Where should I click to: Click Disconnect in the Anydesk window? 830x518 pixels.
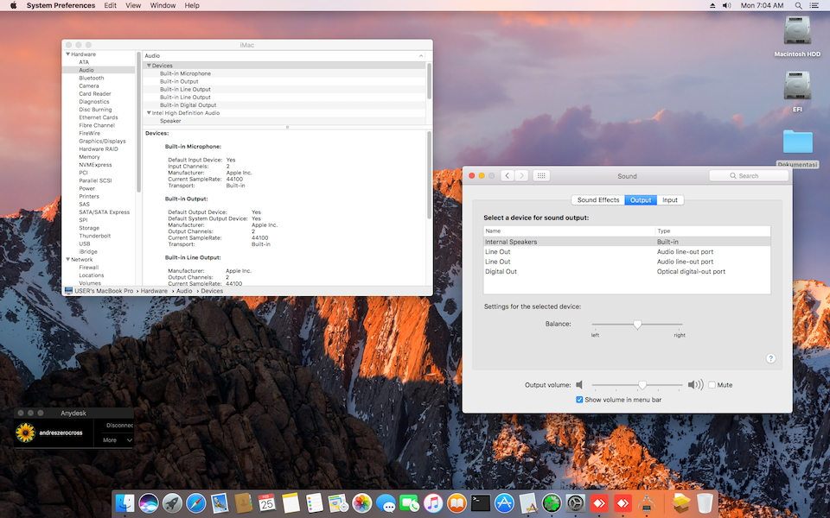pyautogui.click(x=119, y=425)
